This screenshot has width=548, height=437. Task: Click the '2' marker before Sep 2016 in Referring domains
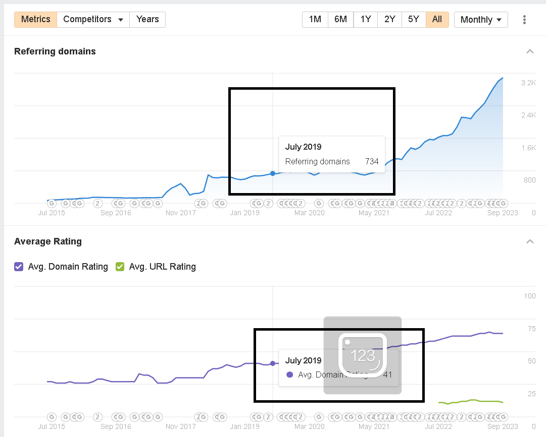click(x=98, y=203)
